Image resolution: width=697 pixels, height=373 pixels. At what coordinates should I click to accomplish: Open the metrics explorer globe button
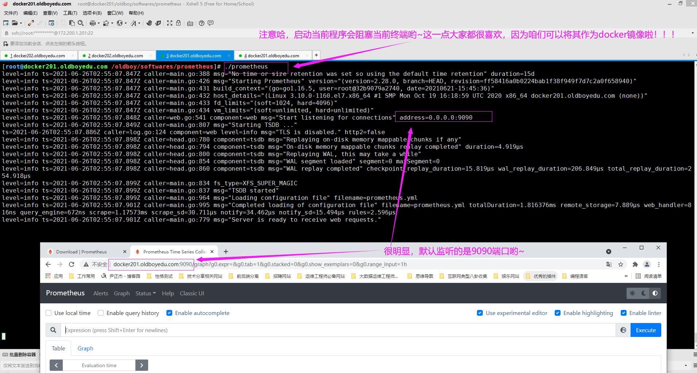click(623, 330)
